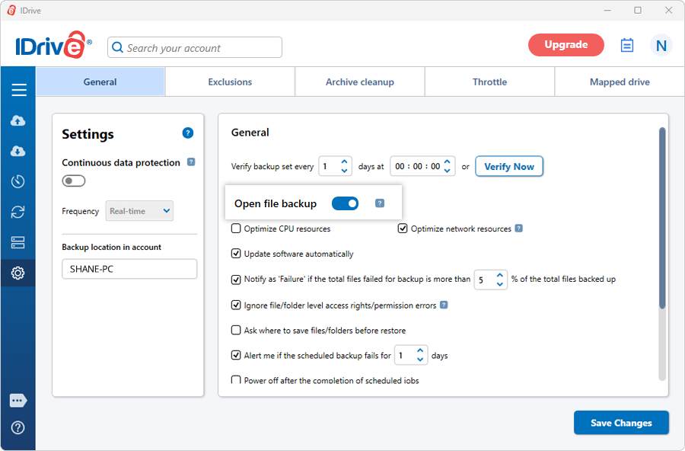This screenshot has height=451, width=685.
Task: Switch to the Exclusions tab
Action: 230,82
